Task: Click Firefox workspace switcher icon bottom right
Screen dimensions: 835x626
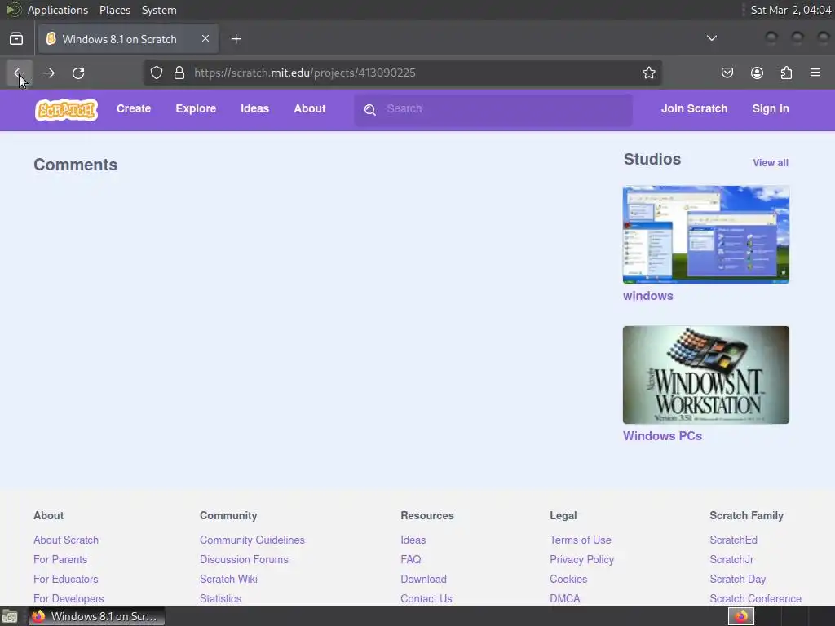Action: coord(741,616)
